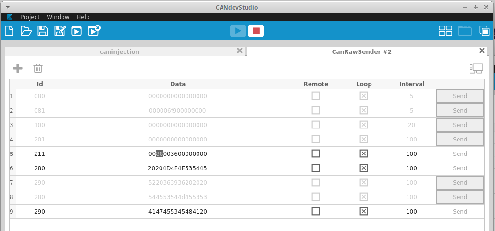Select row number 5 header
The height and width of the screenshot is (231, 495).
12,154
